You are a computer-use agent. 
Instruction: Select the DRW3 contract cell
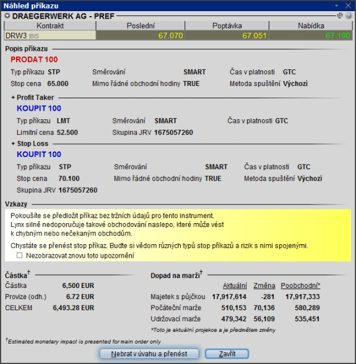click(50, 35)
